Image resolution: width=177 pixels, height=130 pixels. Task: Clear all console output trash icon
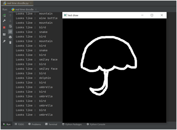10,42
